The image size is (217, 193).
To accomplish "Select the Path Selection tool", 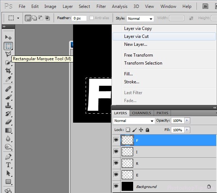I will (8, 173).
